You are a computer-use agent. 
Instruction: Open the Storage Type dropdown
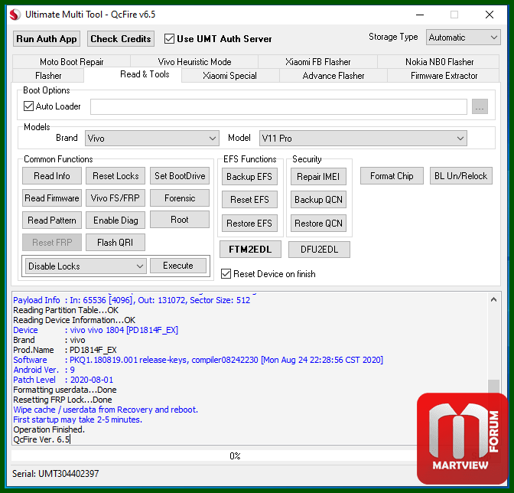463,37
